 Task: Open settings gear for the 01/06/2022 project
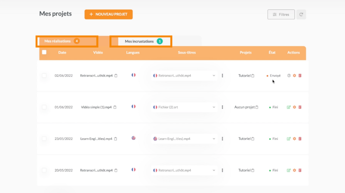tap(295, 107)
